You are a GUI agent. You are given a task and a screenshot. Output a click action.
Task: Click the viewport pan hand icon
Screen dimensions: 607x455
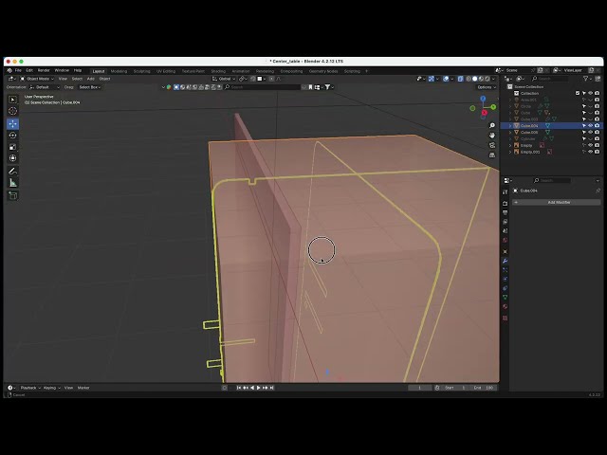[x=492, y=136]
